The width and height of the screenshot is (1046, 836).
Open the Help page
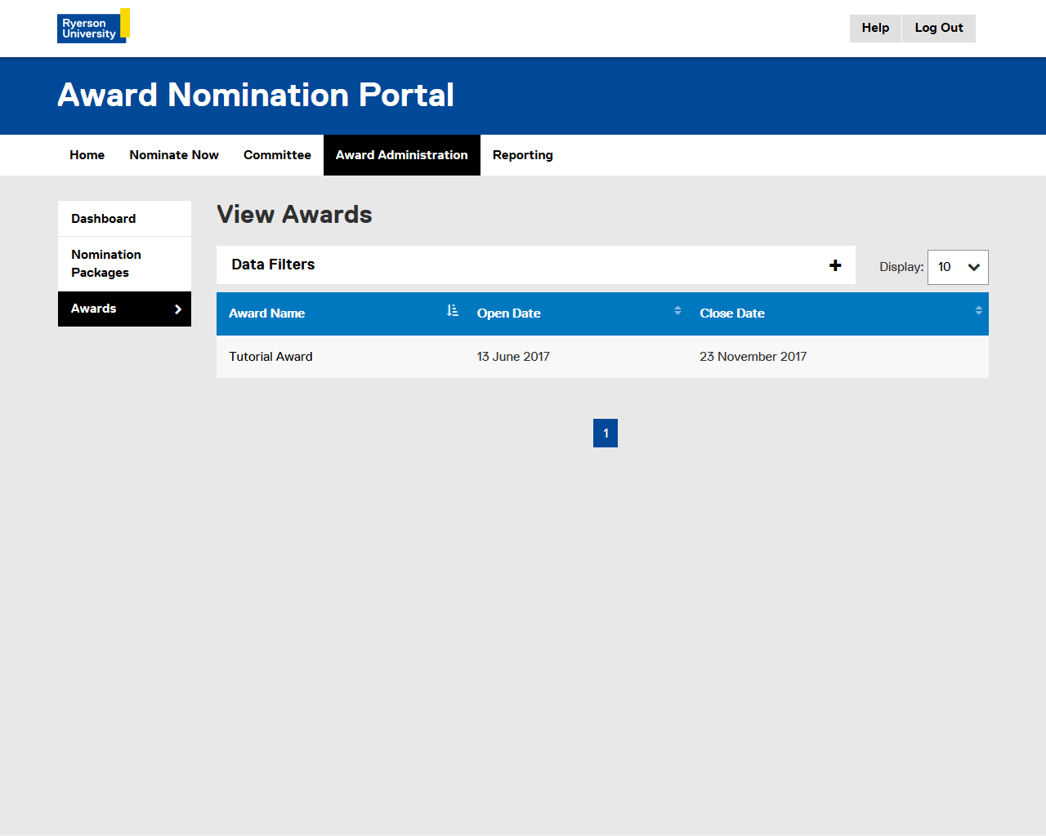pos(875,28)
